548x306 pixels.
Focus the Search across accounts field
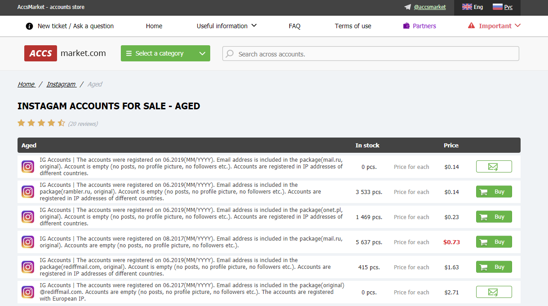371,54
